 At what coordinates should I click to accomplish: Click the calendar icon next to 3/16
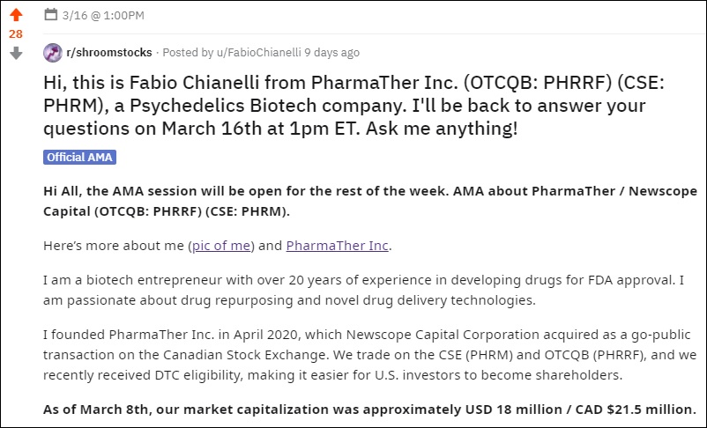click(x=51, y=15)
